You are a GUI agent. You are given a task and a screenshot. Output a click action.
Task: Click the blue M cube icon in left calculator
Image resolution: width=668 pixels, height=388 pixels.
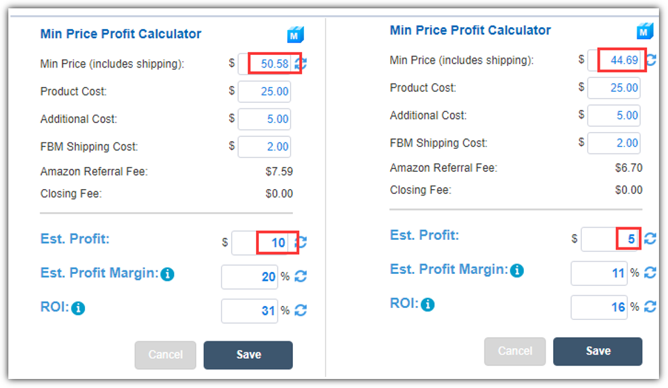point(296,35)
